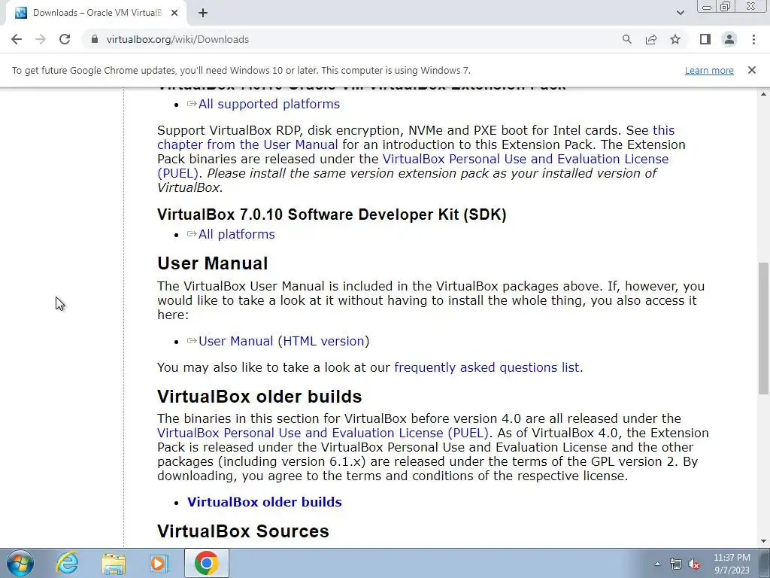Screen dimensions: 770x578
Task: Open the HTML version link
Action: tap(323, 341)
